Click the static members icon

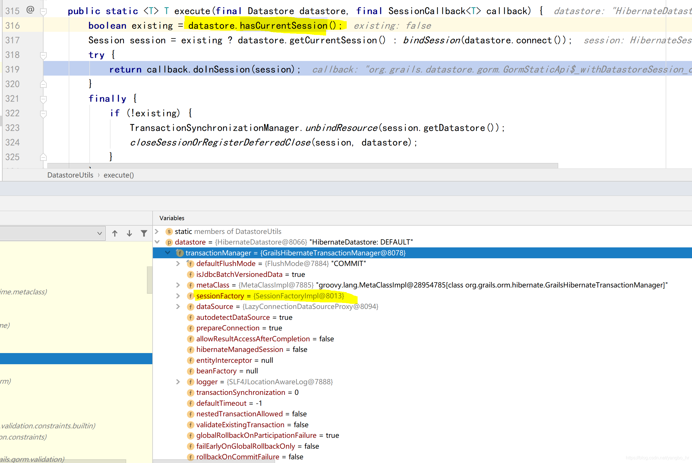[x=169, y=231]
